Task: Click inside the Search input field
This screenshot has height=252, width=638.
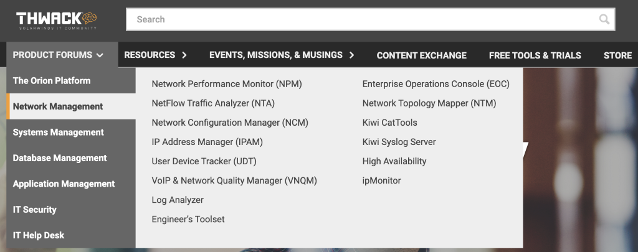Action: click(361, 19)
